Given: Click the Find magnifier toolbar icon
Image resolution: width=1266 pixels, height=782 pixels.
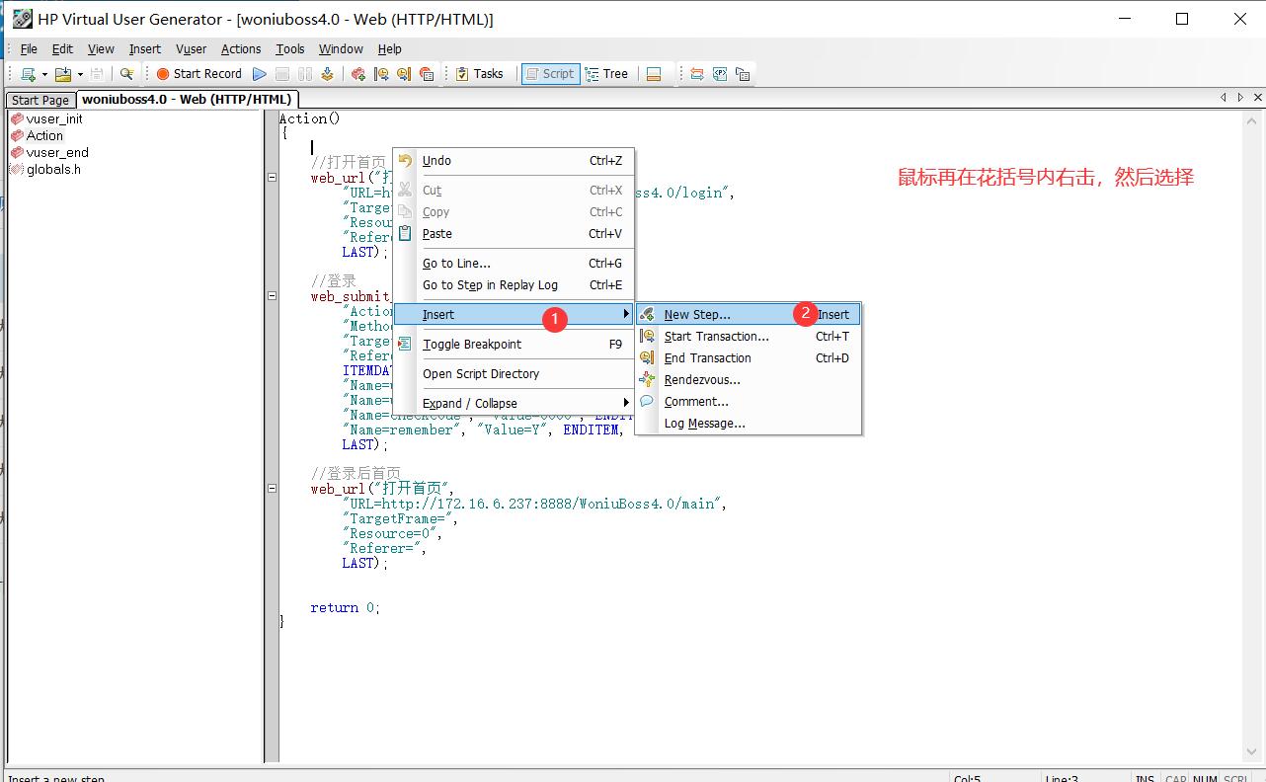Looking at the screenshot, I should [126, 74].
